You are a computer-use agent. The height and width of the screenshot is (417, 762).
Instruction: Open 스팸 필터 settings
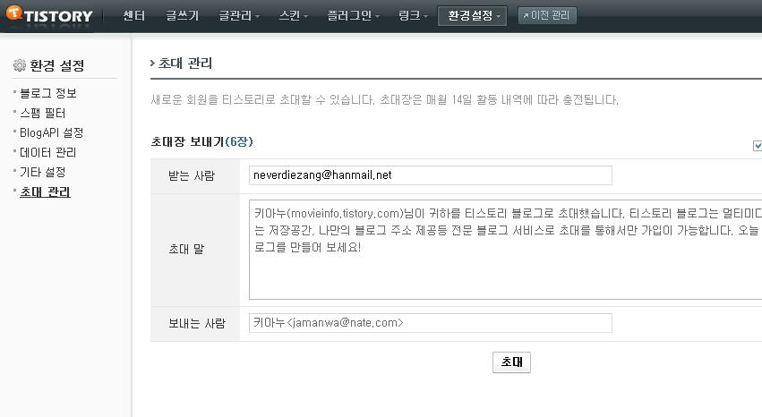[x=43, y=113]
